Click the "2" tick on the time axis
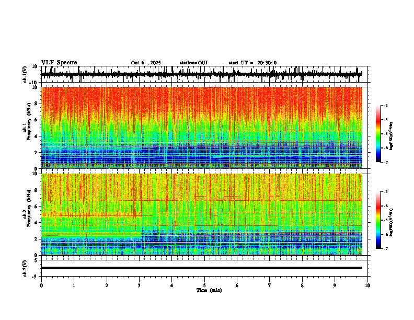This screenshot has width=414, height=320. pos(107,285)
